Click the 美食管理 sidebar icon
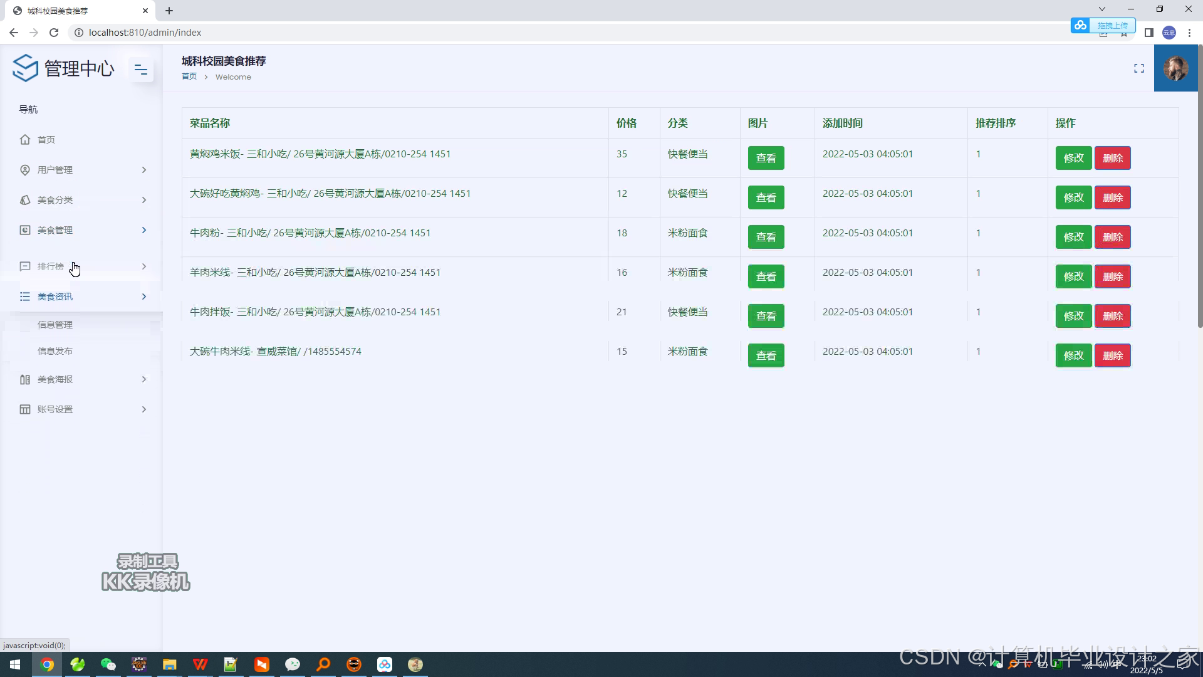Screen dimensions: 1203x677 25,230
